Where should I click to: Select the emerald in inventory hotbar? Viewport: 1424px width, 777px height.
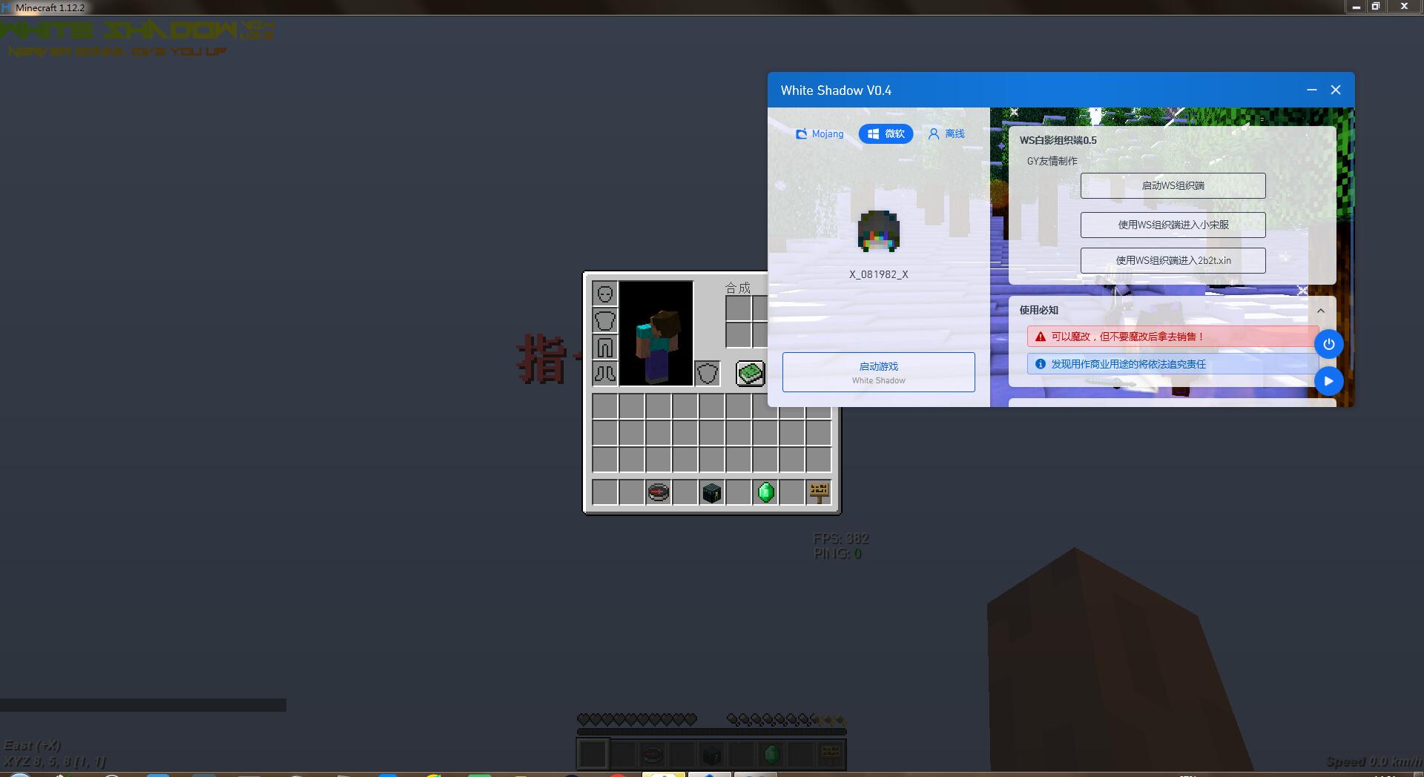coord(765,492)
